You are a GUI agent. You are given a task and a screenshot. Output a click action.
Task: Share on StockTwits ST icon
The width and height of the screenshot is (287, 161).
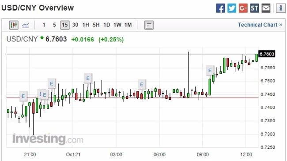point(254,8)
